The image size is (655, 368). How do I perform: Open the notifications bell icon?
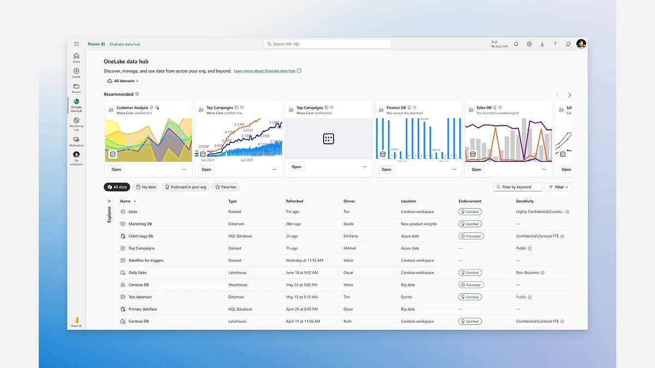click(x=516, y=44)
